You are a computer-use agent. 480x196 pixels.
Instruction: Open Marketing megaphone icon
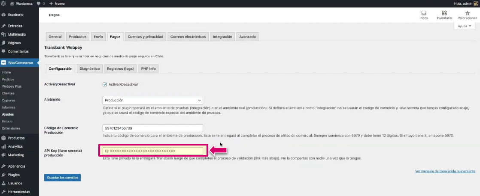tap(3, 155)
